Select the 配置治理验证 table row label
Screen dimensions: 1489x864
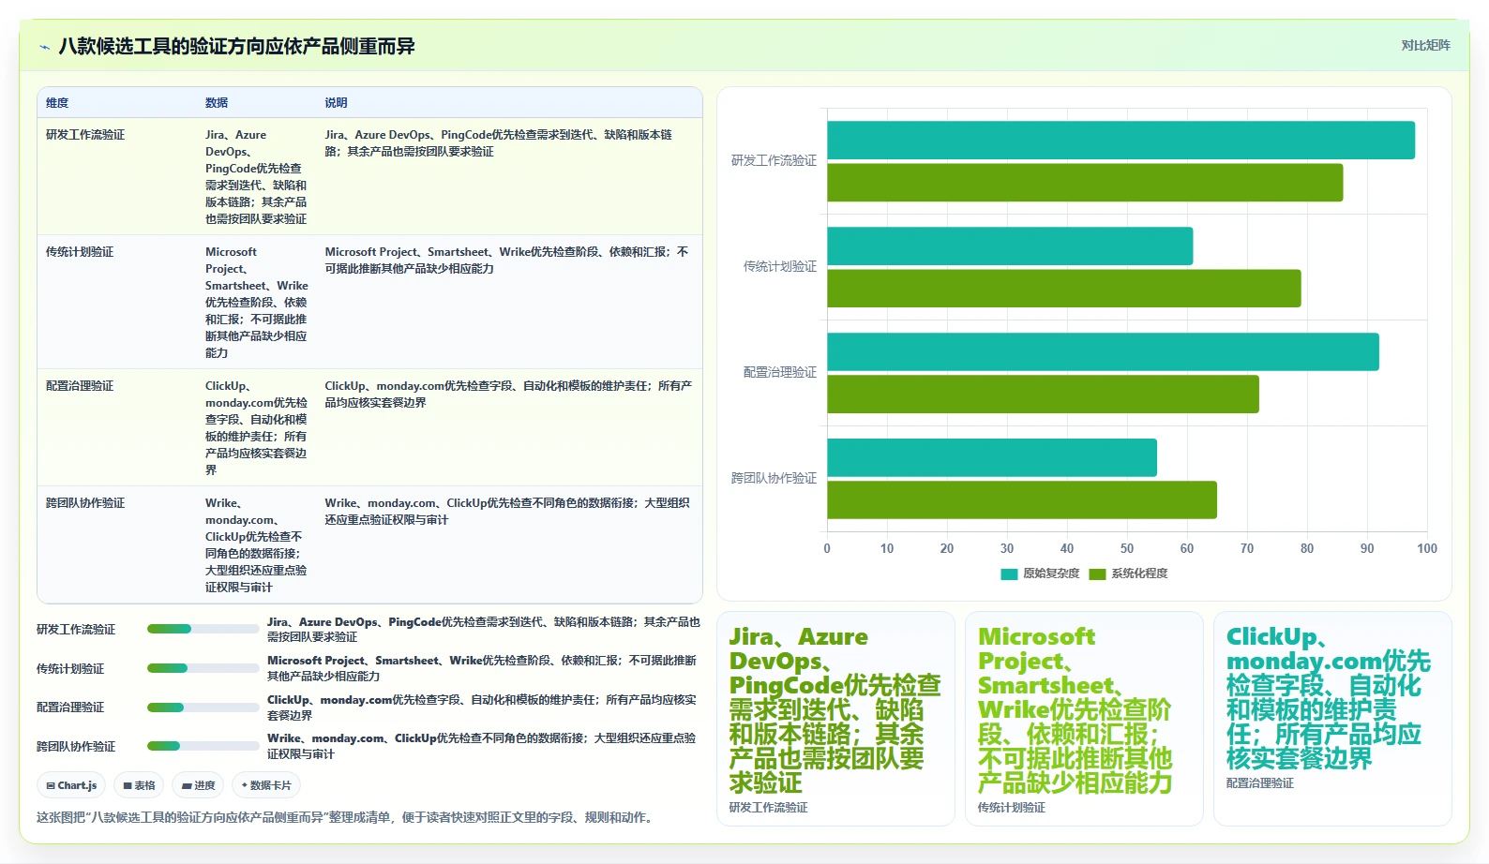[x=80, y=386]
